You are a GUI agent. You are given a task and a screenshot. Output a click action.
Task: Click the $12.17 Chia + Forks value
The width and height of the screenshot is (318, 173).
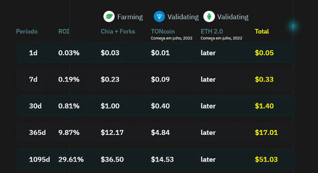112,133
